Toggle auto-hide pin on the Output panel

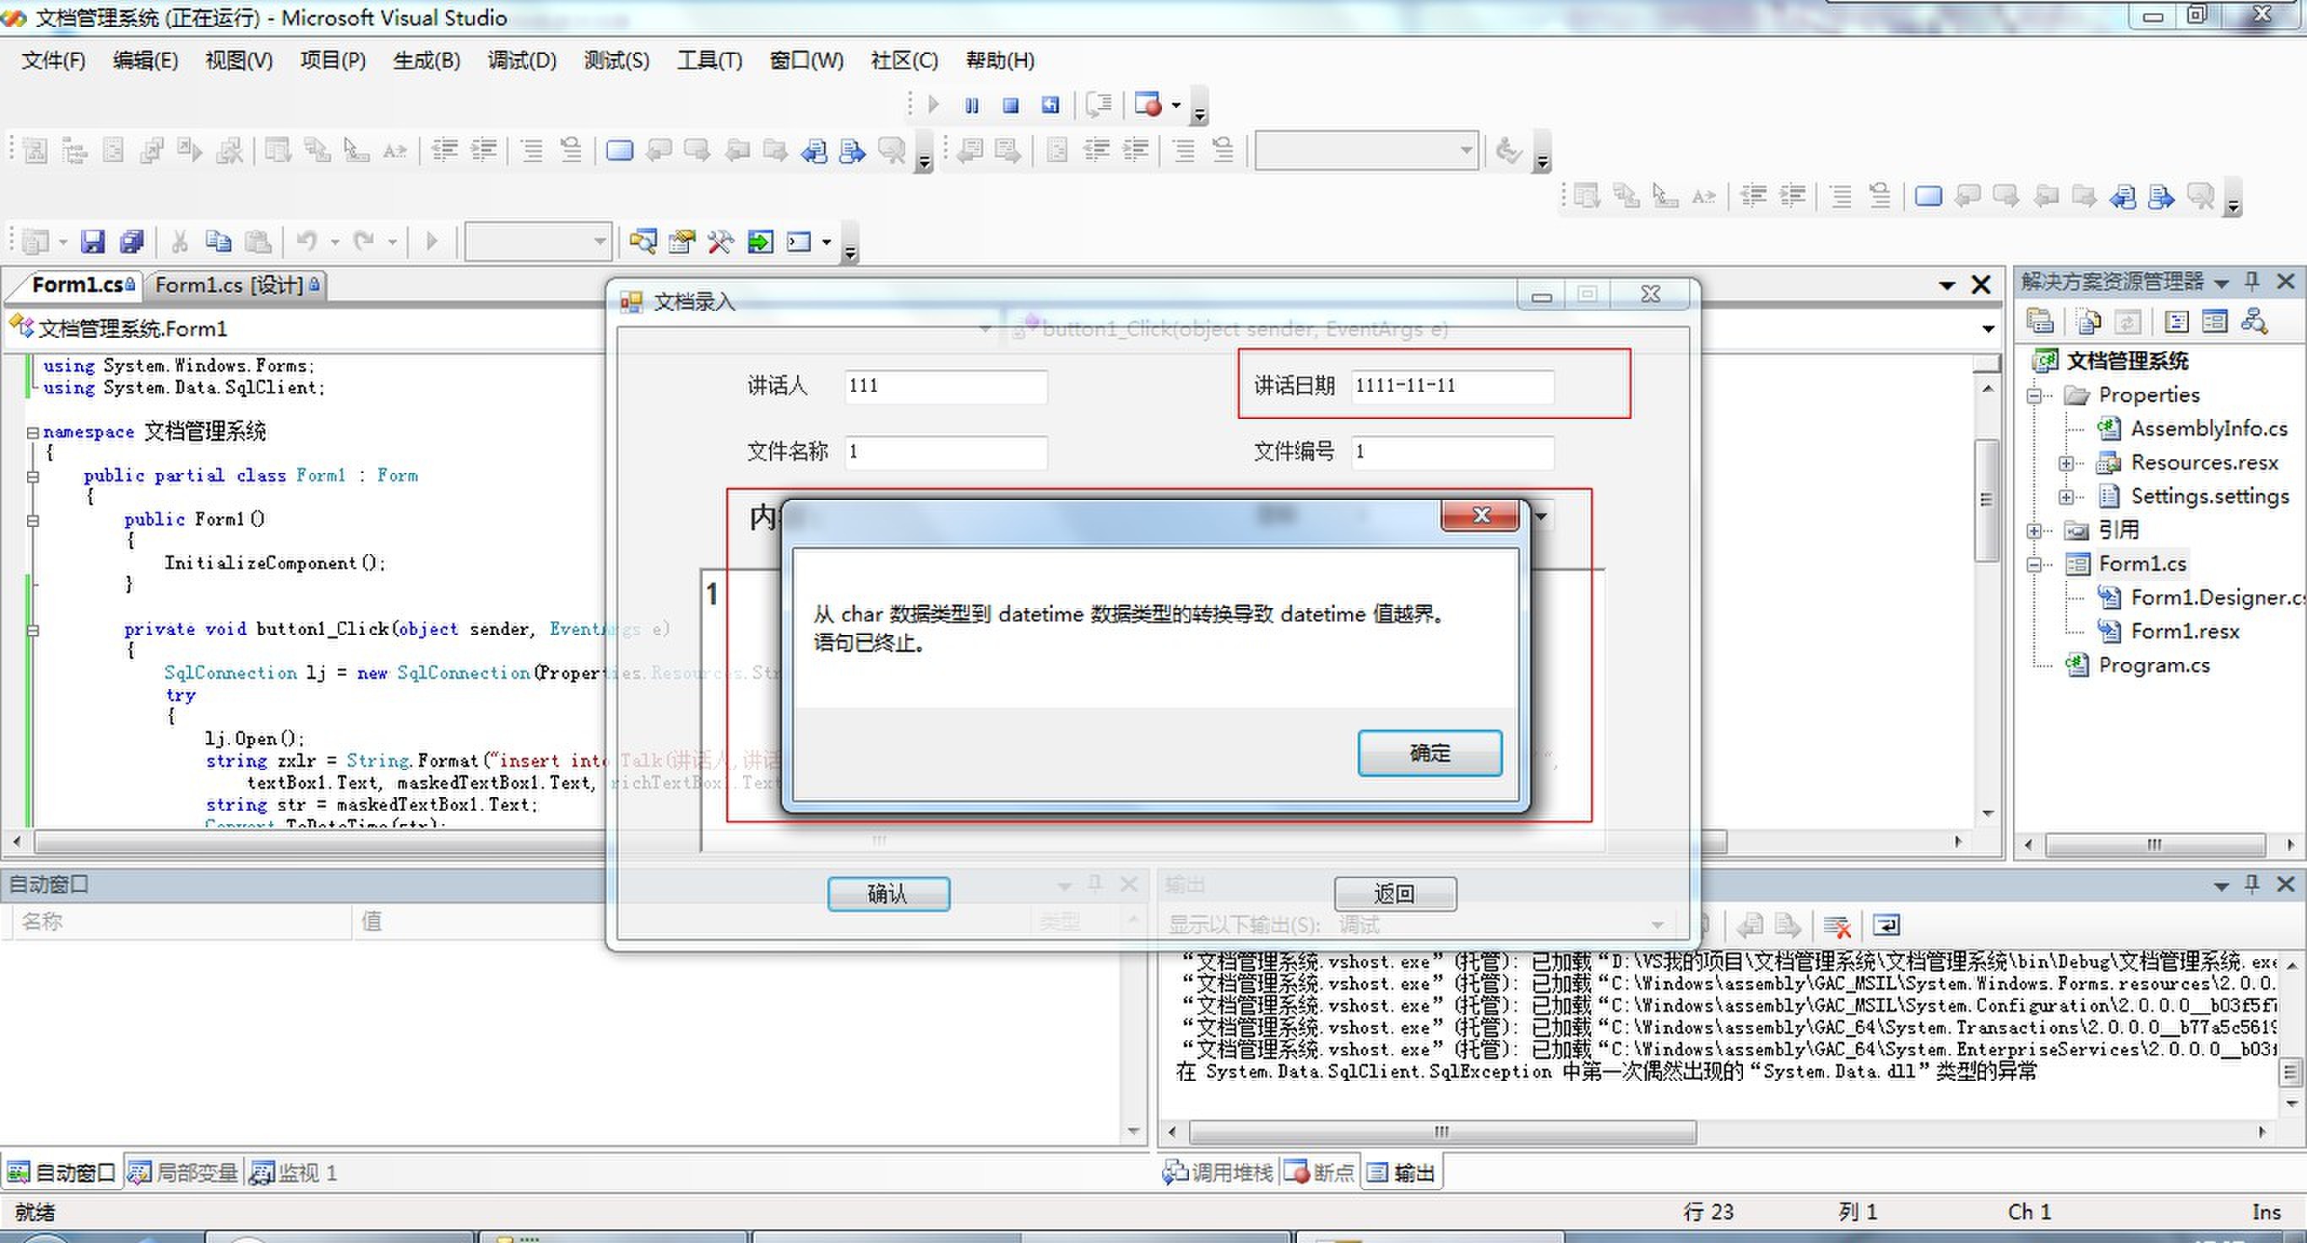(x=2252, y=885)
